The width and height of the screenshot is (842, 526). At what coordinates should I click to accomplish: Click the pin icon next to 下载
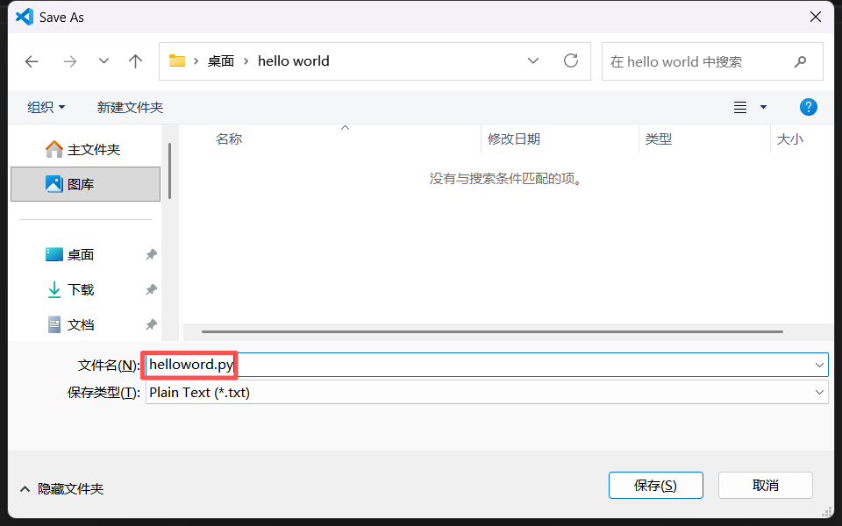tap(151, 289)
